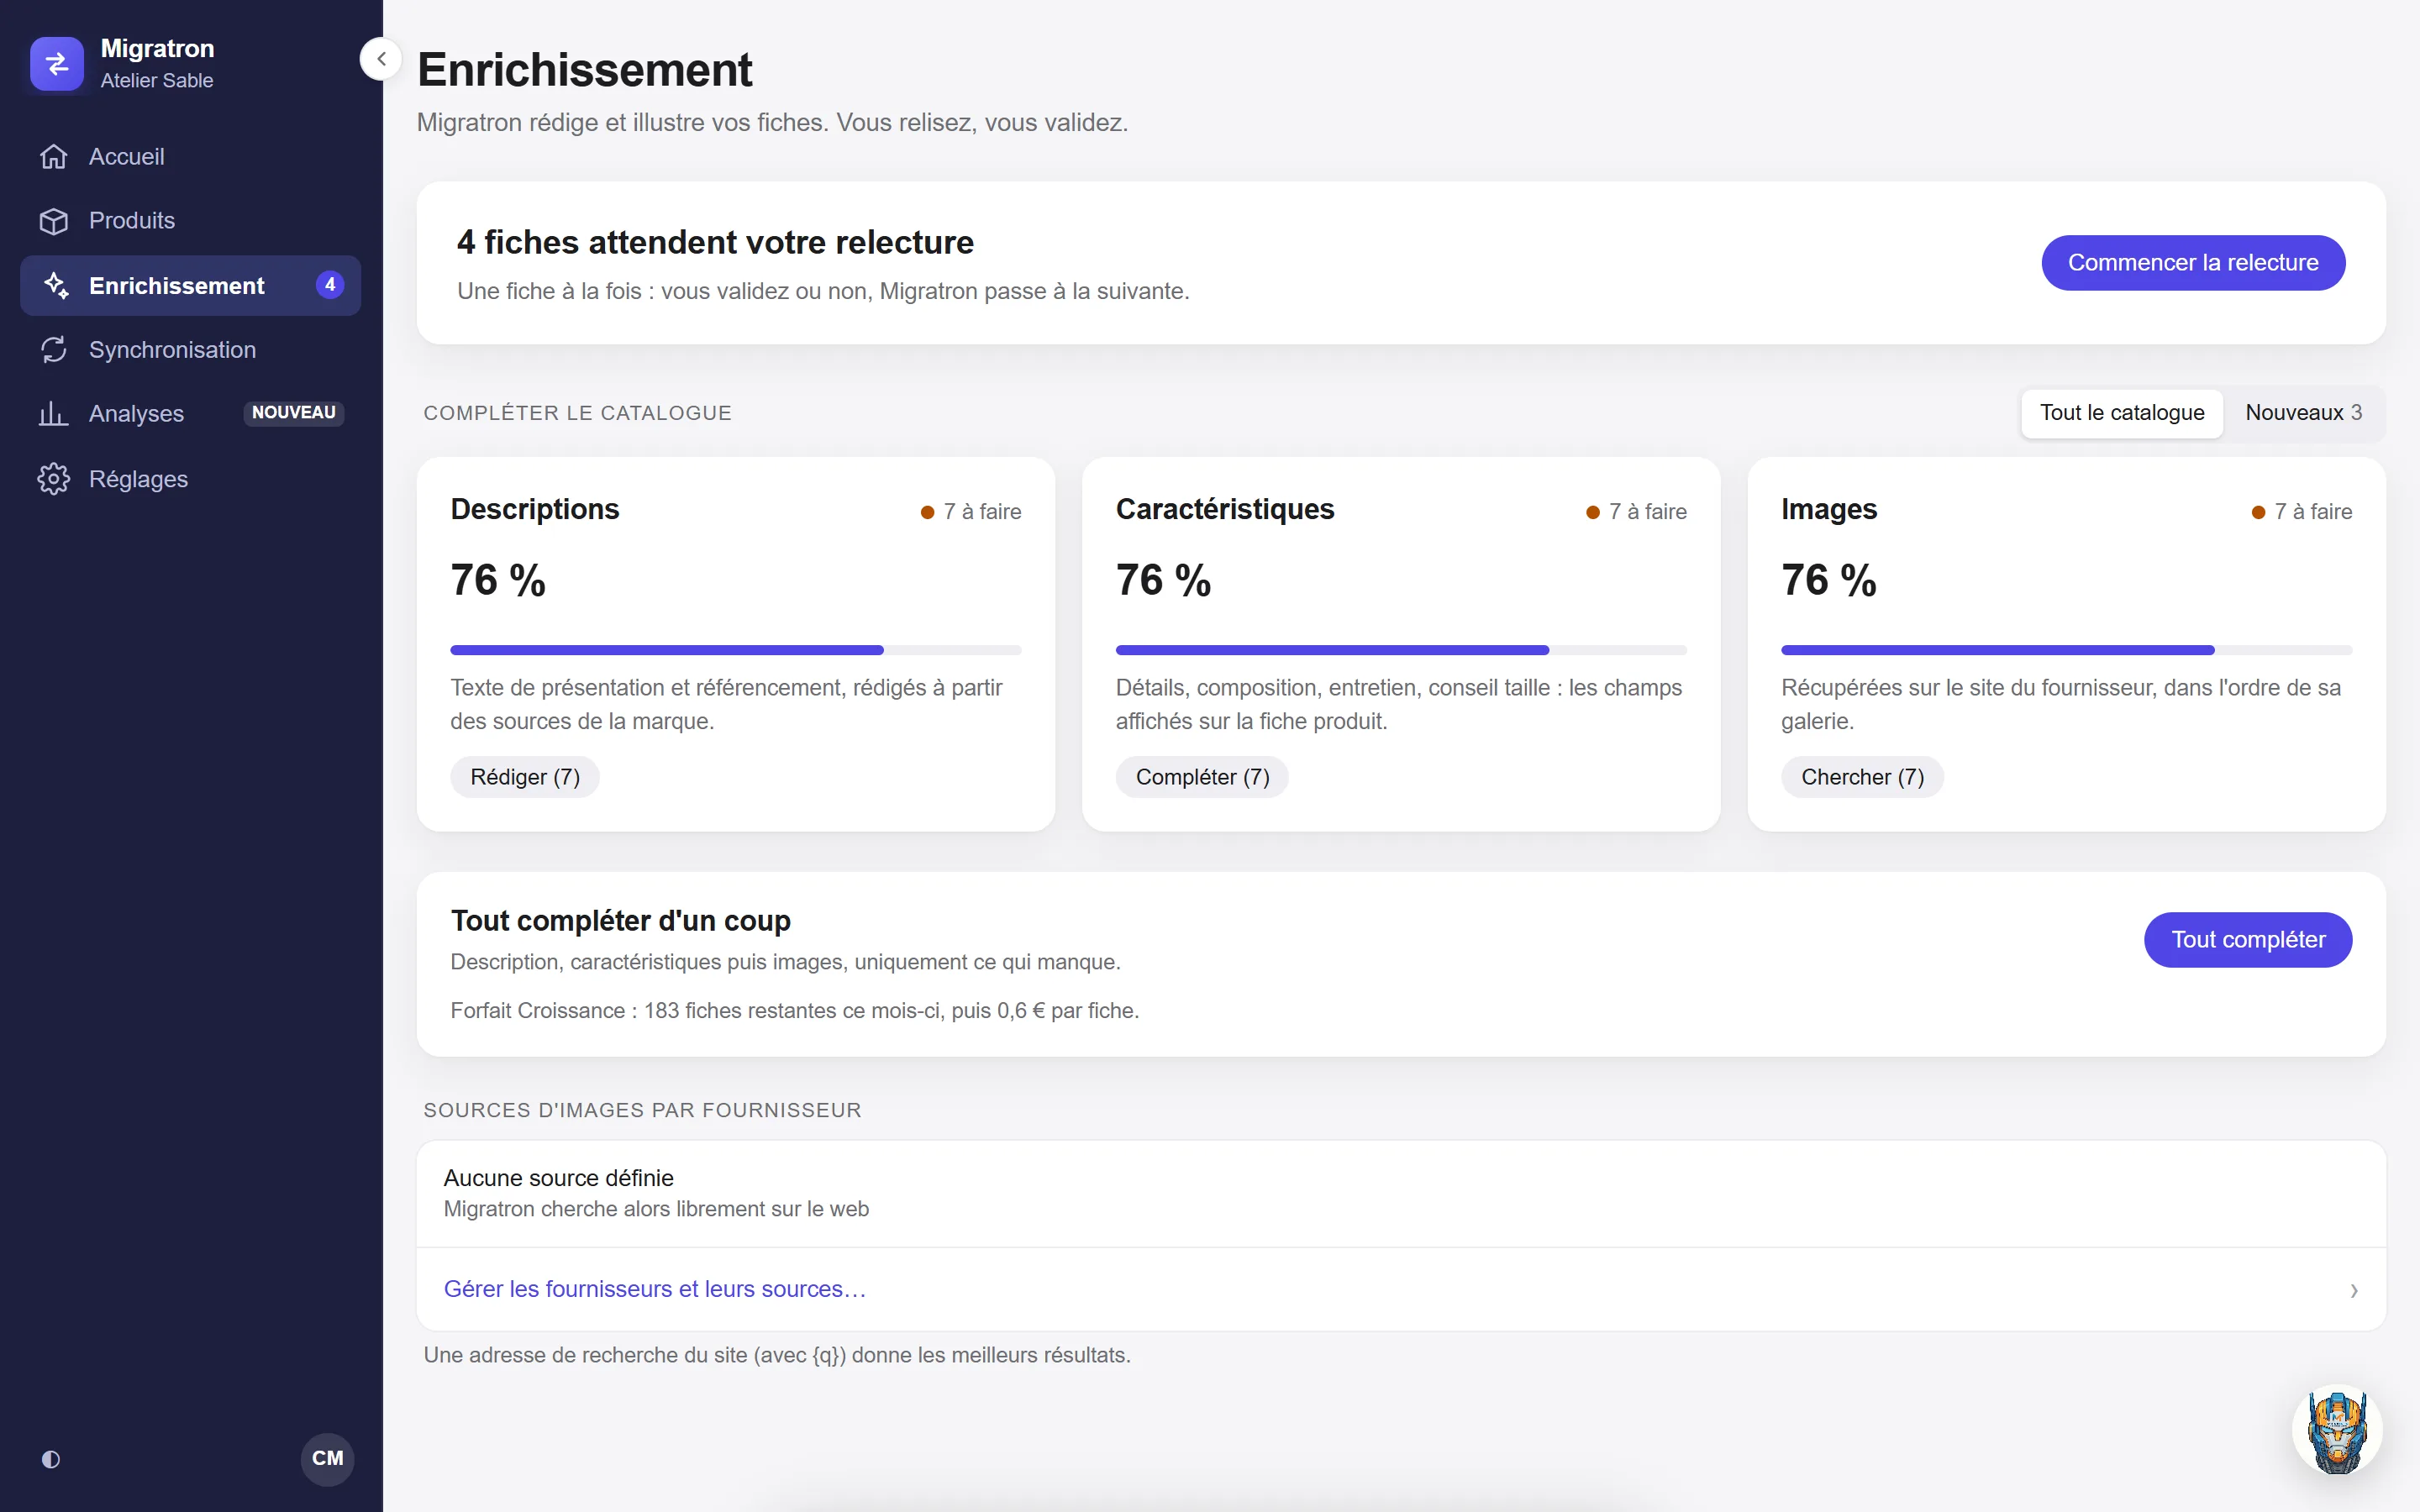
Task: Go to Accueil in the sidebar
Action: [x=190, y=157]
